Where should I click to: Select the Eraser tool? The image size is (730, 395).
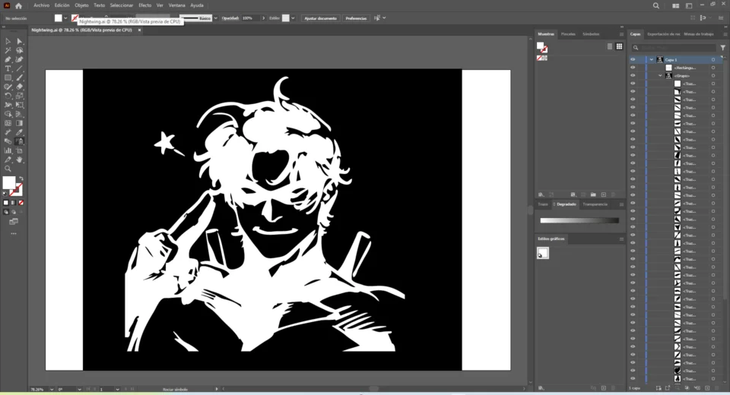tap(20, 87)
